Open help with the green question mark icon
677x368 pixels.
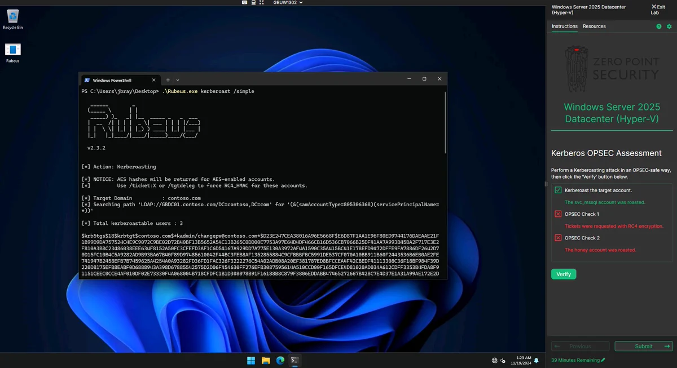click(659, 26)
